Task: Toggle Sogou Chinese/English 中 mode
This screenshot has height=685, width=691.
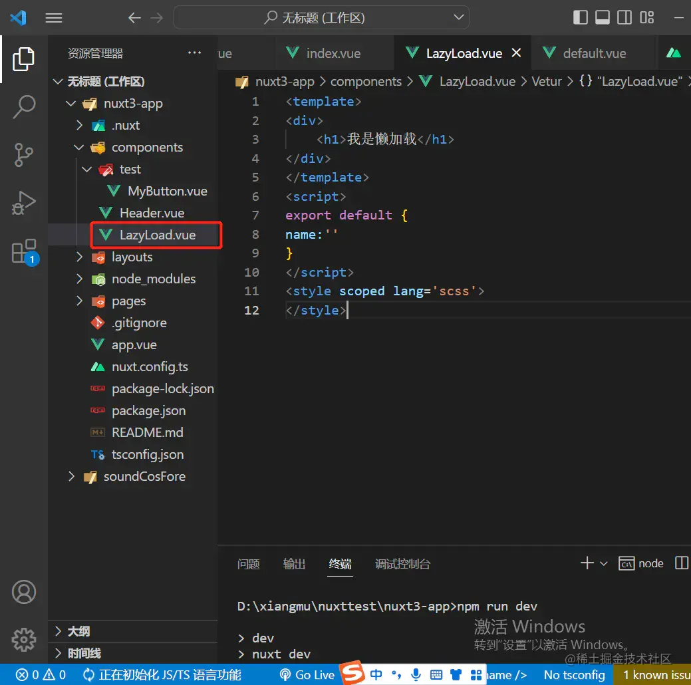Action: (x=376, y=674)
